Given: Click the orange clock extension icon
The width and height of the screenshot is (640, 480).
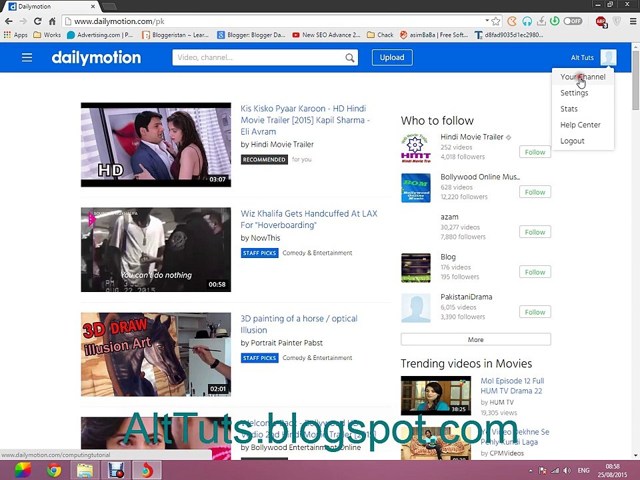Looking at the screenshot, I should tap(512, 21).
